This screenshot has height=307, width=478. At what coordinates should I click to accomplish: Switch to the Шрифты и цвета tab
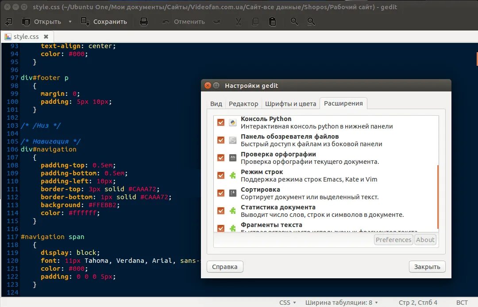(291, 103)
